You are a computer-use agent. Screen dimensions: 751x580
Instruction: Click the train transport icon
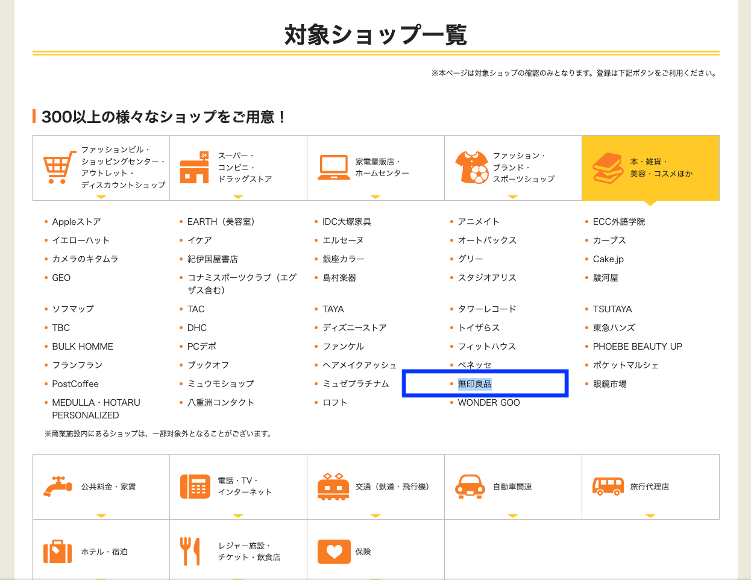pyautogui.click(x=333, y=487)
